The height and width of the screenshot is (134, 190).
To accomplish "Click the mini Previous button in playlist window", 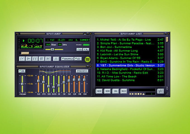I will click(x=130, y=94).
